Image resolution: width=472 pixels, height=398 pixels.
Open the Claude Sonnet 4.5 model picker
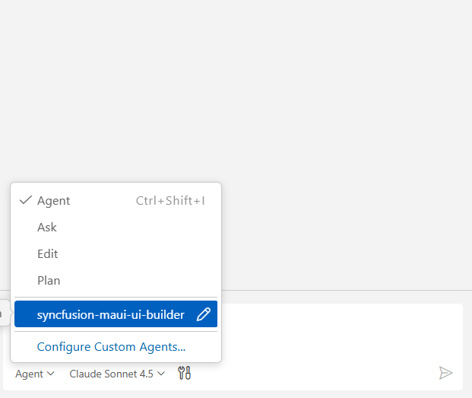pos(117,374)
